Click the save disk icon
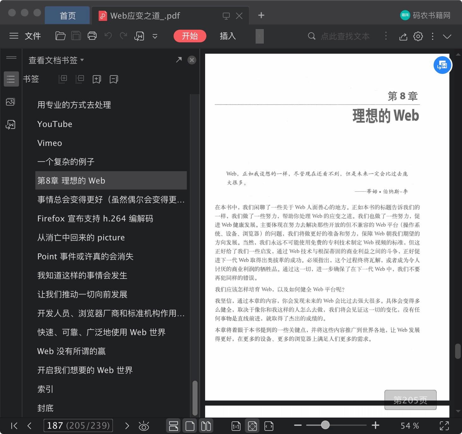Viewport: 462px width, 434px height. coord(76,36)
